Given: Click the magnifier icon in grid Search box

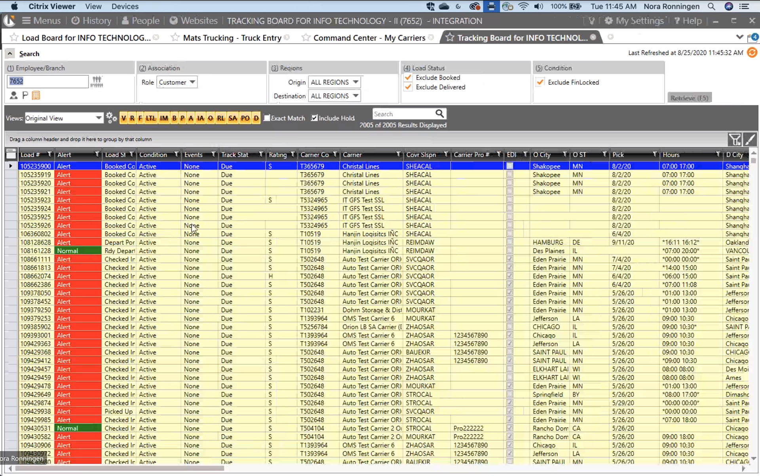Looking at the screenshot, I should tap(439, 114).
